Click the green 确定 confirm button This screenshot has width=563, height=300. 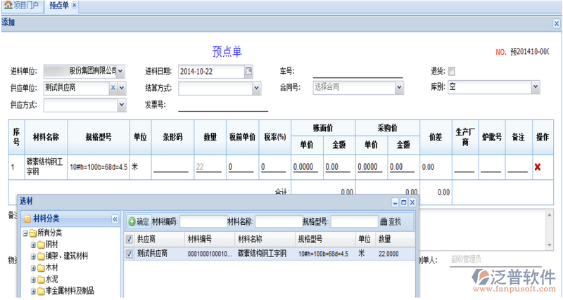[138, 221]
